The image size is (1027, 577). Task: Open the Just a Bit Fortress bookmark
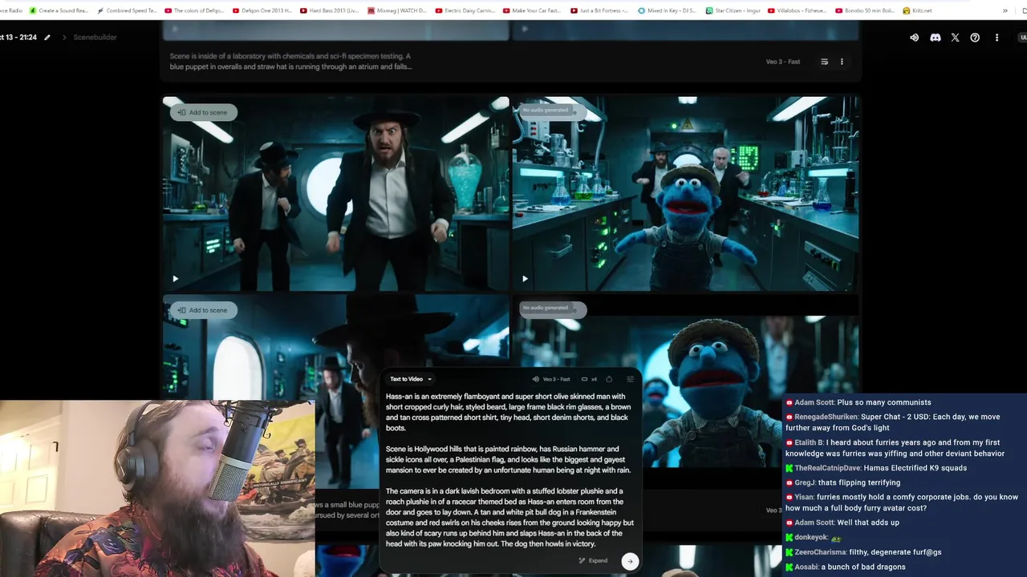[x=599, y=10]
